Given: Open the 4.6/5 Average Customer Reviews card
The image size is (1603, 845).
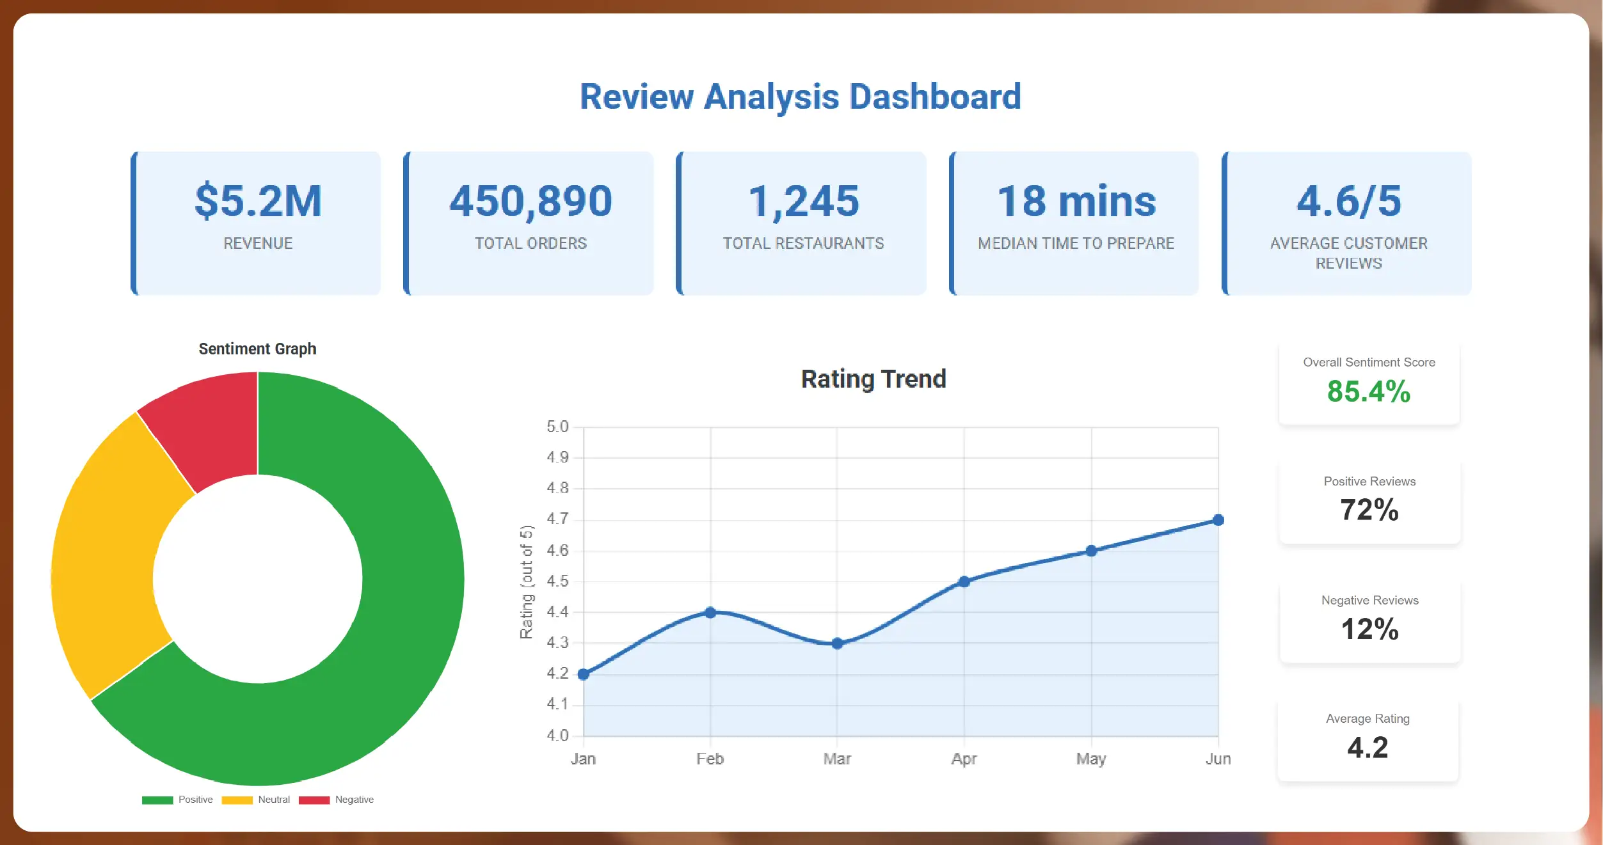Looking at the screenshot, I should coord(1348,223).
